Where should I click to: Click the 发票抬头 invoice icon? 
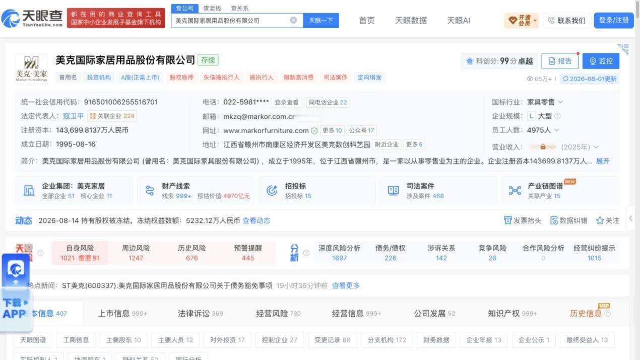pyautogui.click(x=507, y=220)
